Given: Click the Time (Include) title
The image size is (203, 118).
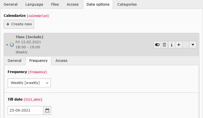Looking at the screenshot, I should 29,37.
